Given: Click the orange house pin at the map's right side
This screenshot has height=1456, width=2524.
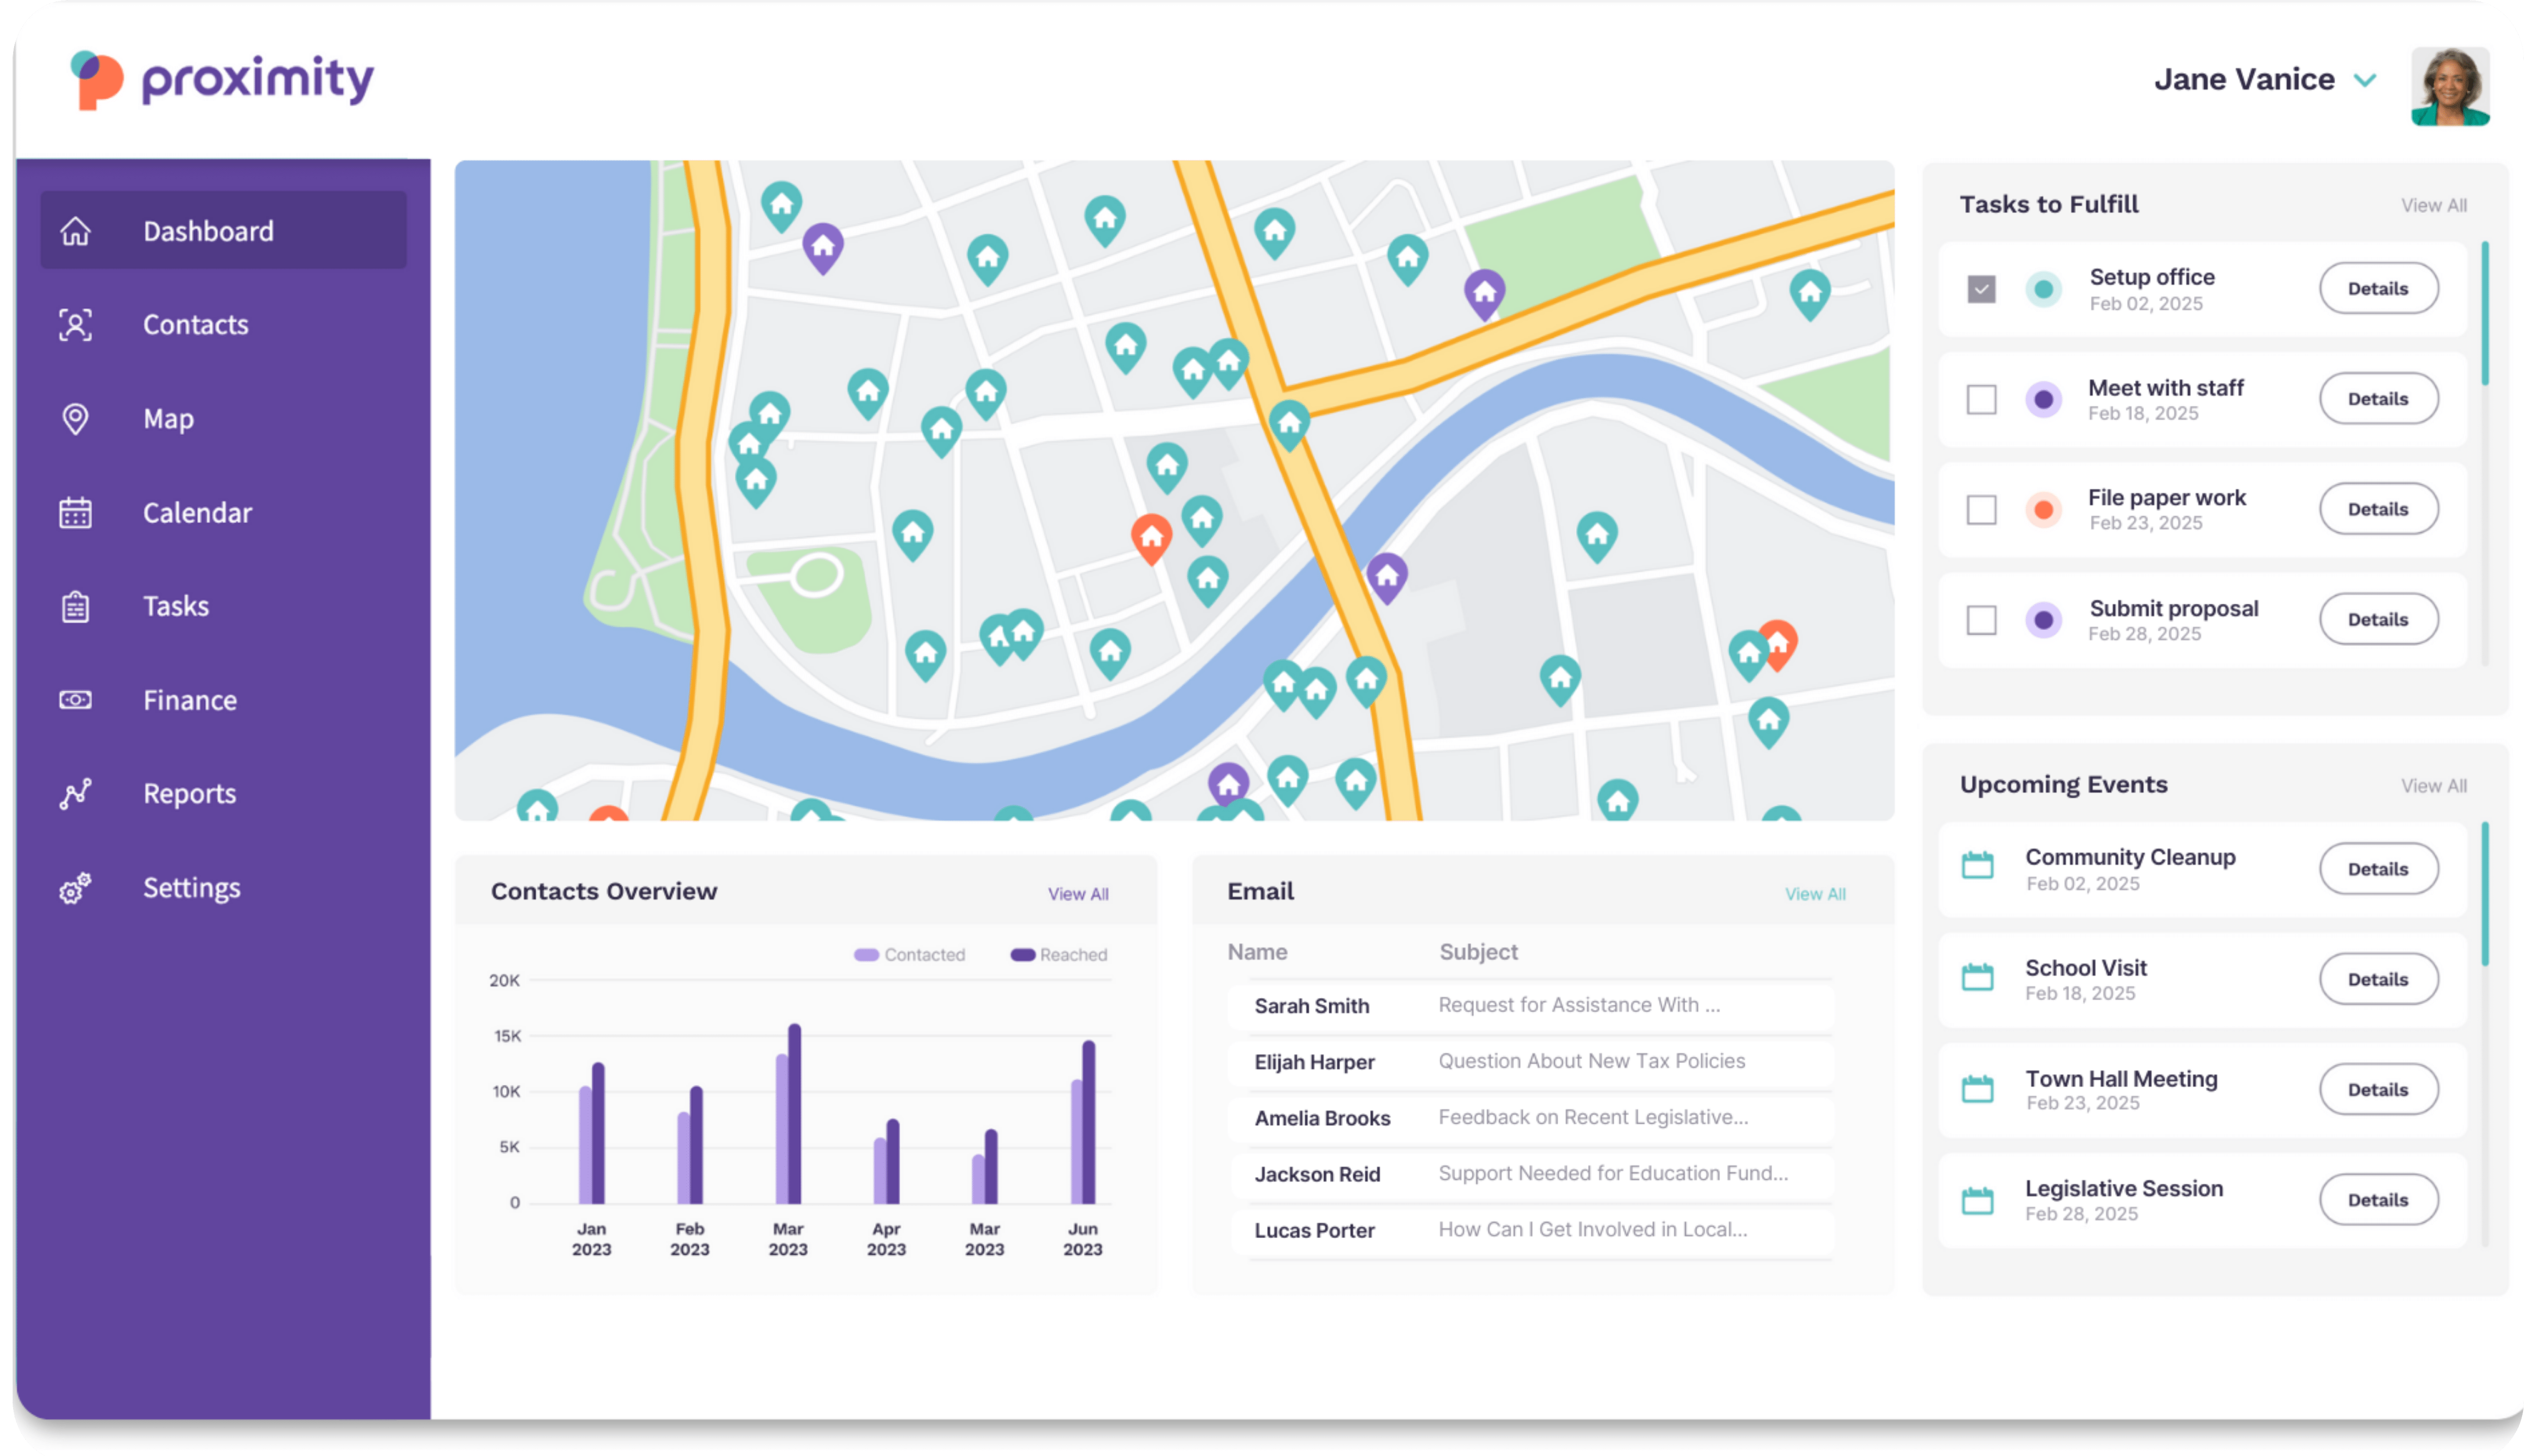Looking at the screenshot, I should [1778, 644].
